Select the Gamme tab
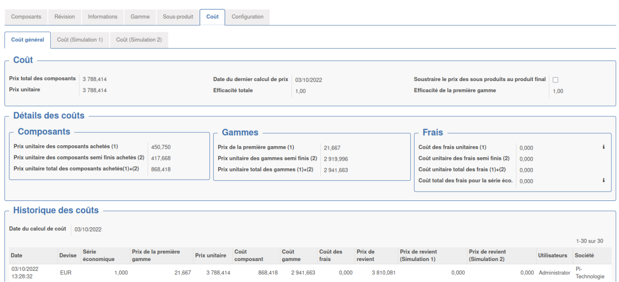619x282 pixels. click(x=140, y=17)
